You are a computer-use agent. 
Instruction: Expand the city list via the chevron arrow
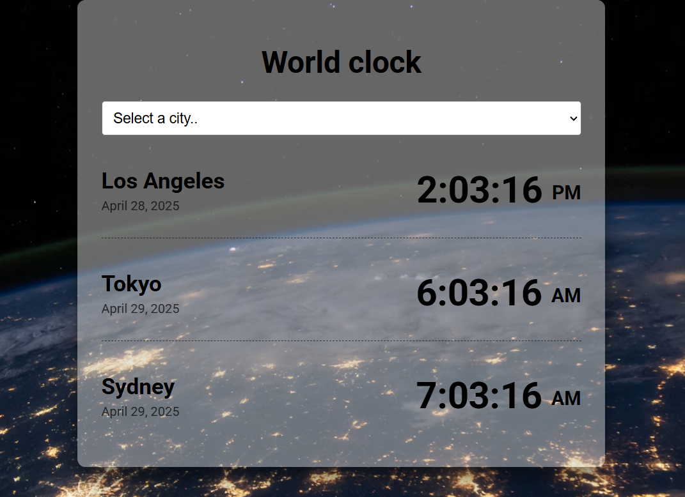pos(572,118)
